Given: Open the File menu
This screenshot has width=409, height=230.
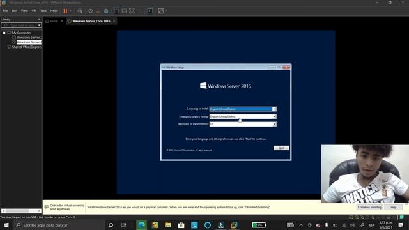Looking at the screenshot, I should [5, 11].
